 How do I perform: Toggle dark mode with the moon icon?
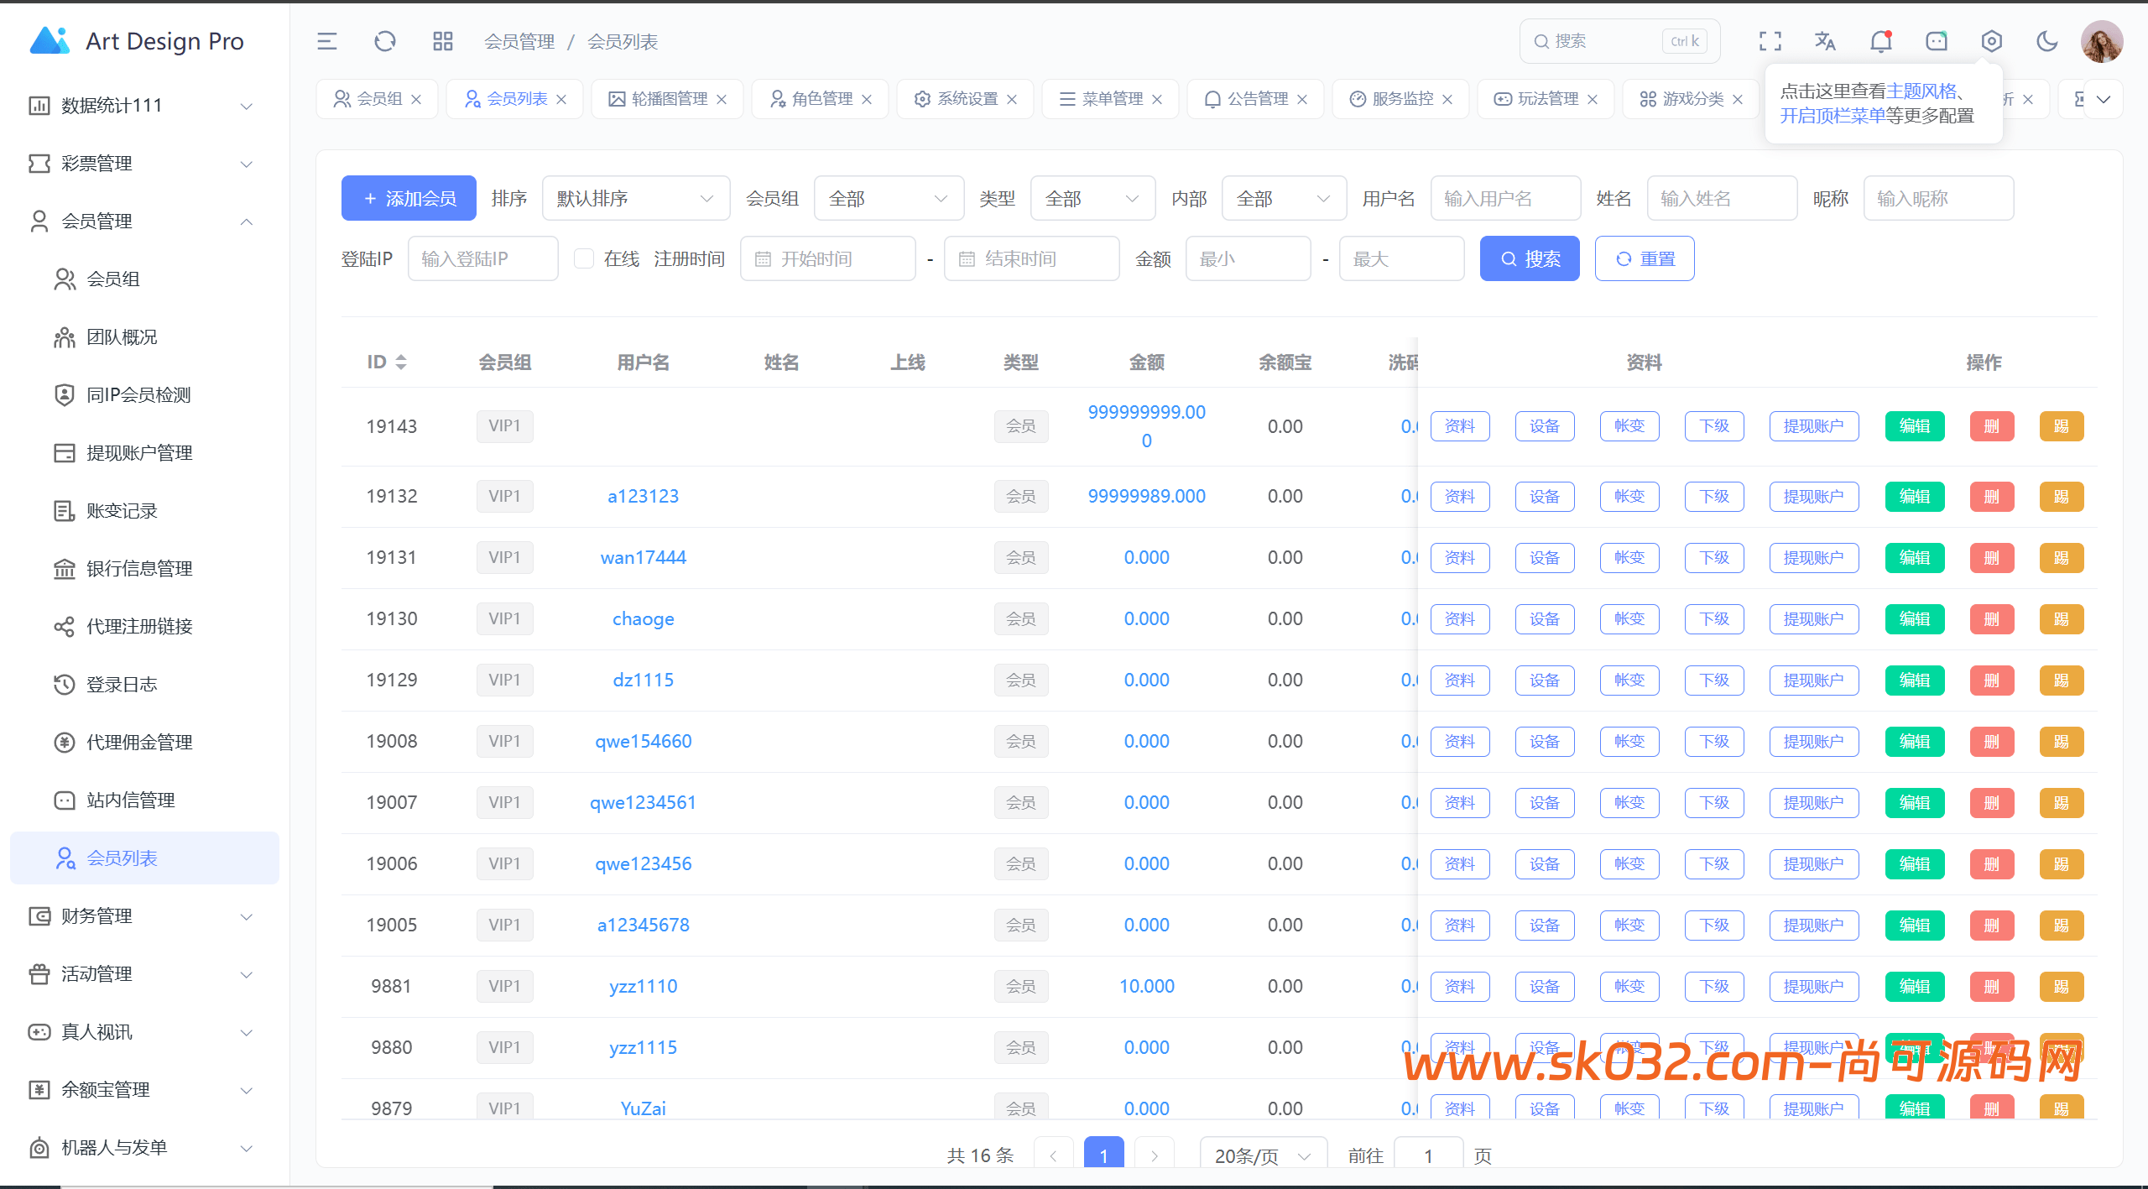[x=2047, y=40]
